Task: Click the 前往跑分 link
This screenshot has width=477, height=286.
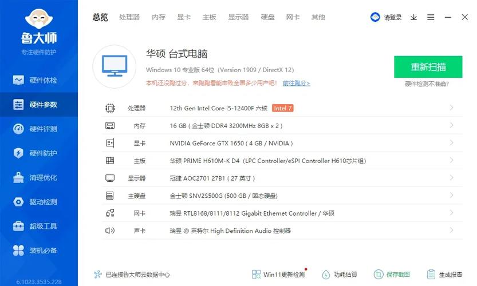Action: 296,83
